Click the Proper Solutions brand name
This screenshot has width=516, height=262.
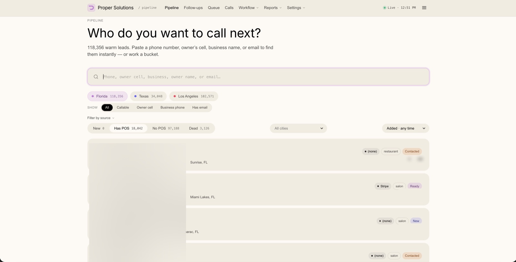[115, 8]
